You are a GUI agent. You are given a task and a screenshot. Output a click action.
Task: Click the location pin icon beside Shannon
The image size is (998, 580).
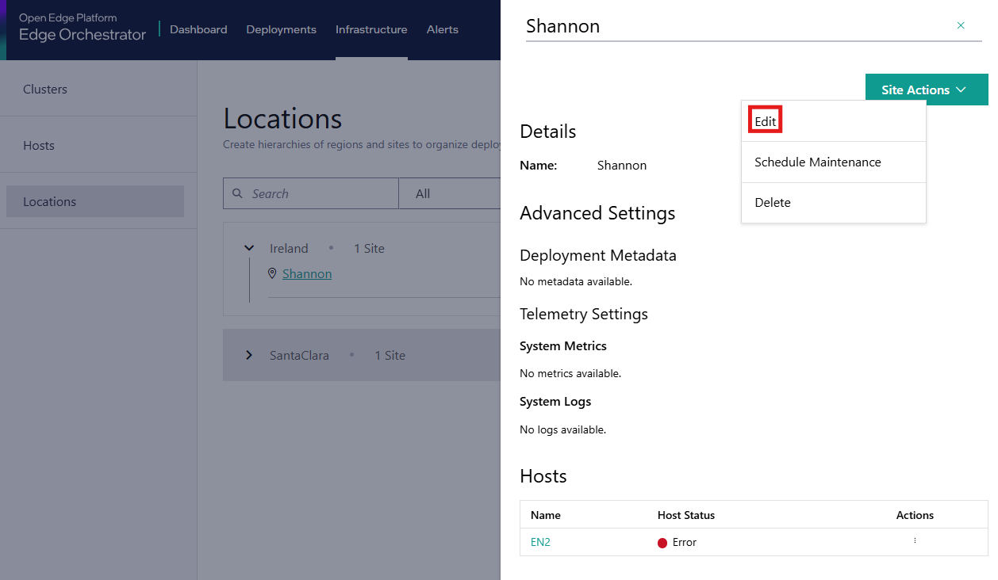tap(272, 273)
